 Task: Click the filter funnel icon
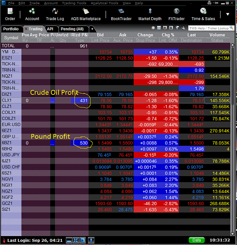click(177, 28)
